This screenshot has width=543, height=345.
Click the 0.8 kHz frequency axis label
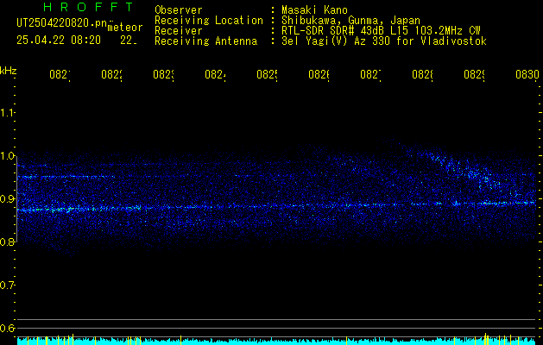tap(7, 242)
